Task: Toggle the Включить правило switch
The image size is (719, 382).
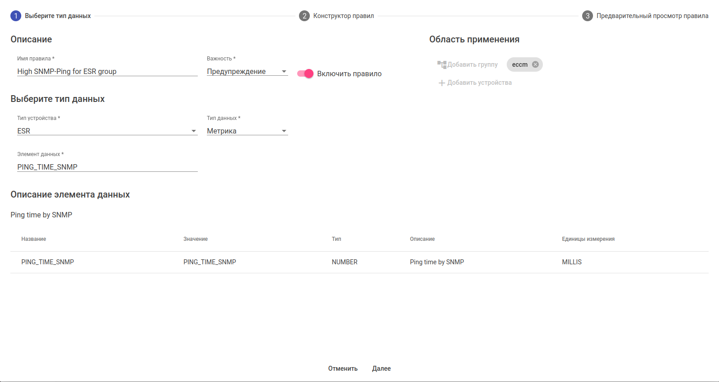Action: 305,74
